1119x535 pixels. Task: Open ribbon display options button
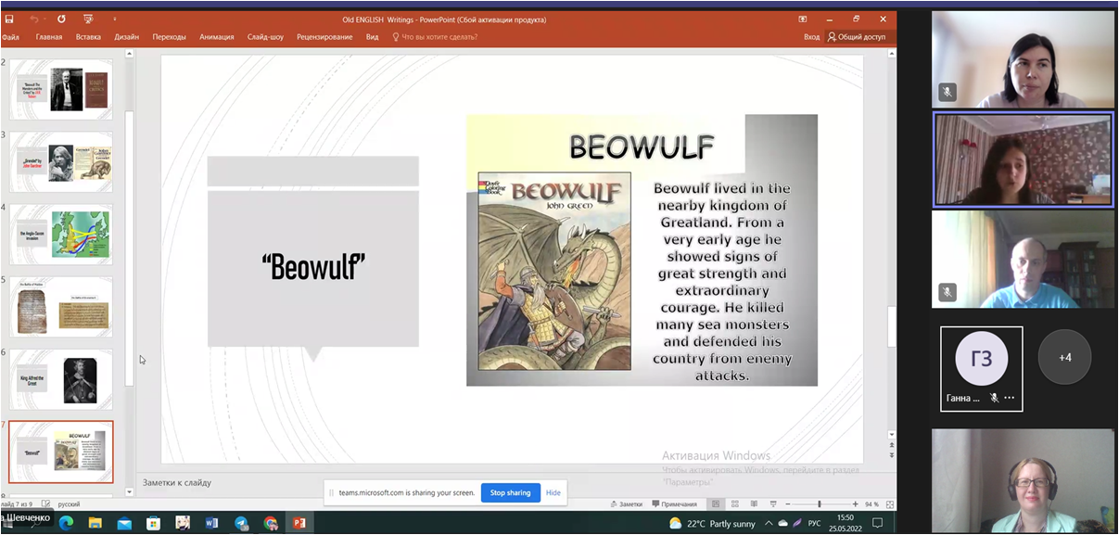(x=803, y=19)
